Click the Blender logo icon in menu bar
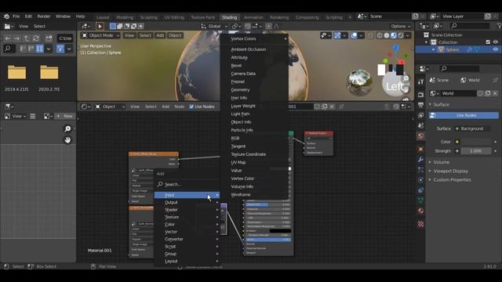The image size is (502, 282). click(x=6, y=16)
